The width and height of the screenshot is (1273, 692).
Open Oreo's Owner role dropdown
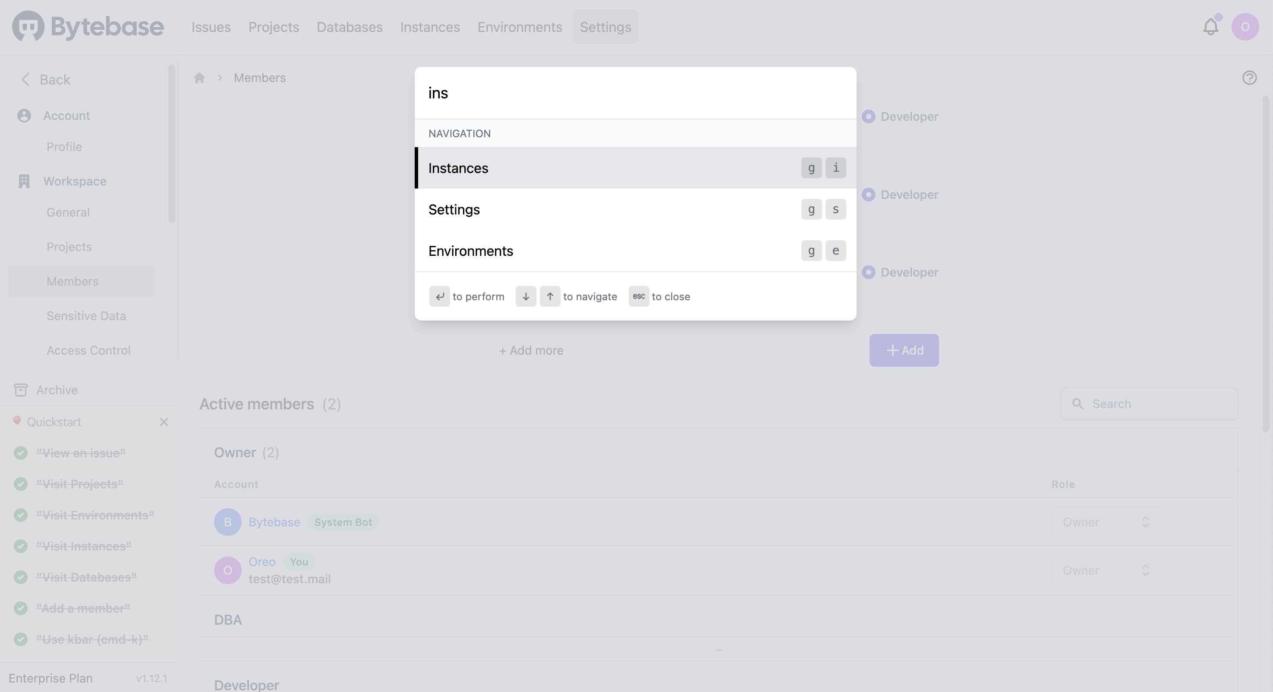[1106, 570]
